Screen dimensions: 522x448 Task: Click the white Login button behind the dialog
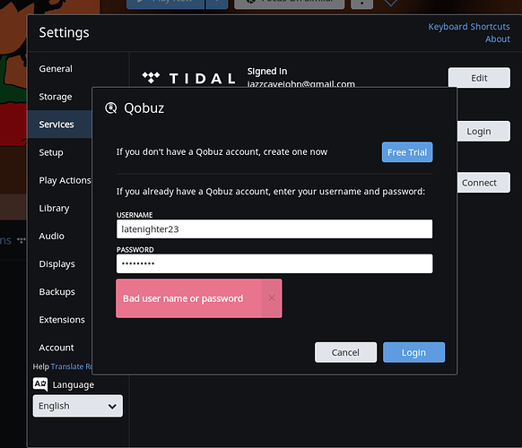pyautogui.click(x=483, y=132)
